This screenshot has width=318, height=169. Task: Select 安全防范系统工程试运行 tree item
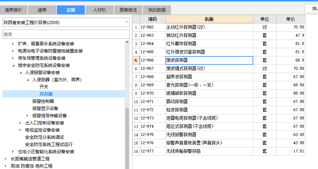tap(49, 145)
